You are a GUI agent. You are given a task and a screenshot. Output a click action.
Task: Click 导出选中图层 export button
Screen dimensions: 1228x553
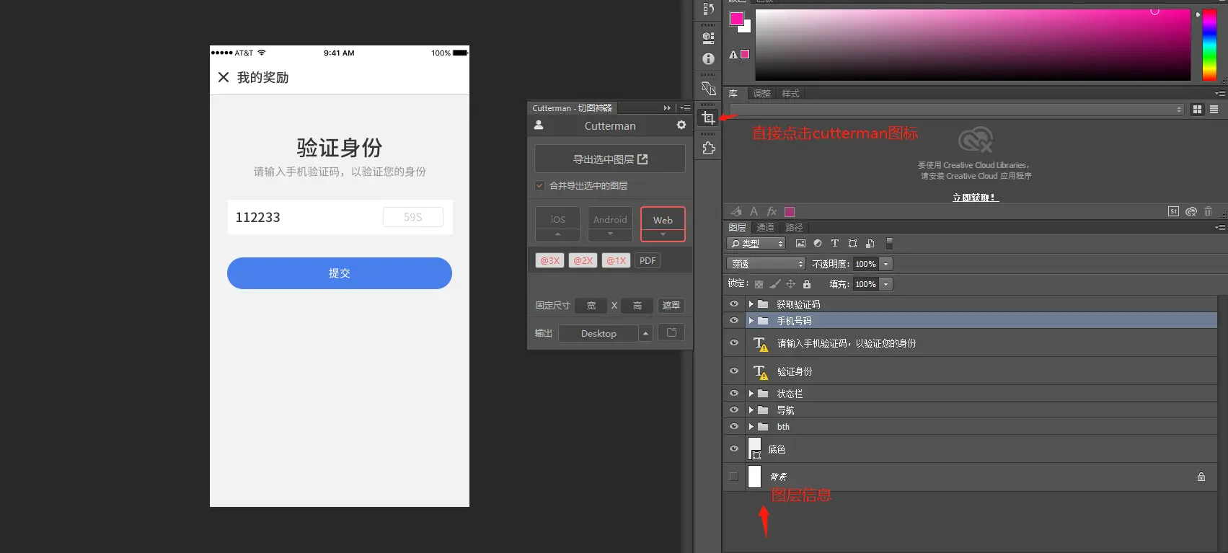pyautogui.click(x=610, y=159)
